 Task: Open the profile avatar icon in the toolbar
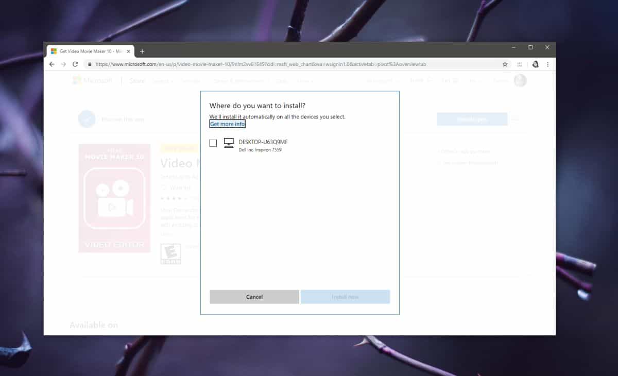(535, 64)
